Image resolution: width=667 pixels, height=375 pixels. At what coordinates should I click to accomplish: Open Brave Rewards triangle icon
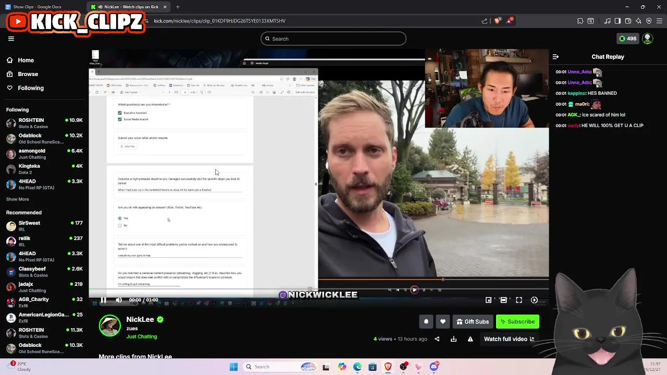[510, 21]
